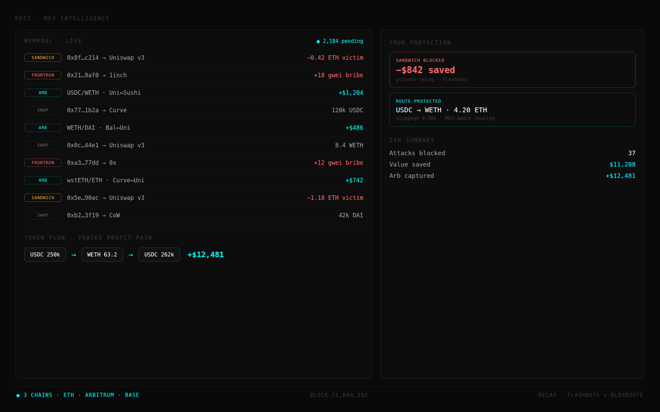Click the +$486 arb profit
Viewport: 660px width, 412px height.
(x=354, y=128)
